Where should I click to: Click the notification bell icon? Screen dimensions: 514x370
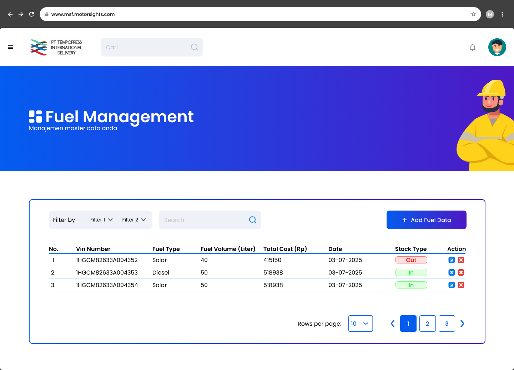pyautogui.click(x=473, y=47)
